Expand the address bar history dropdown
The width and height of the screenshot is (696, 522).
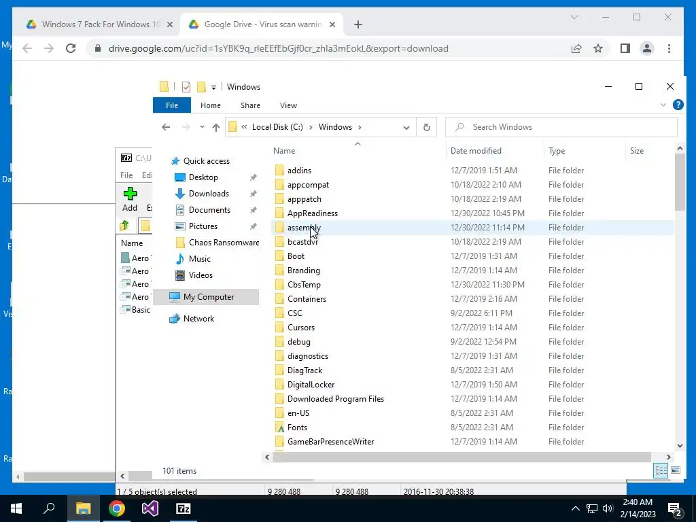[x=406, y=127]
